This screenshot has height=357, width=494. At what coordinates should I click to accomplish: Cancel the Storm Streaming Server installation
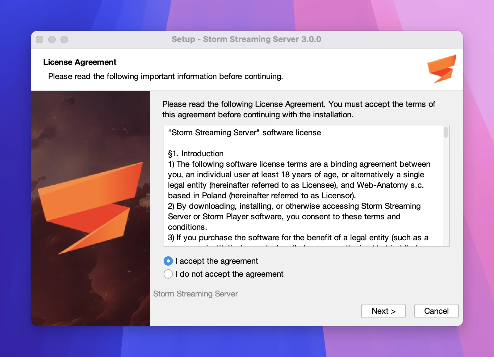click(436, 311)
